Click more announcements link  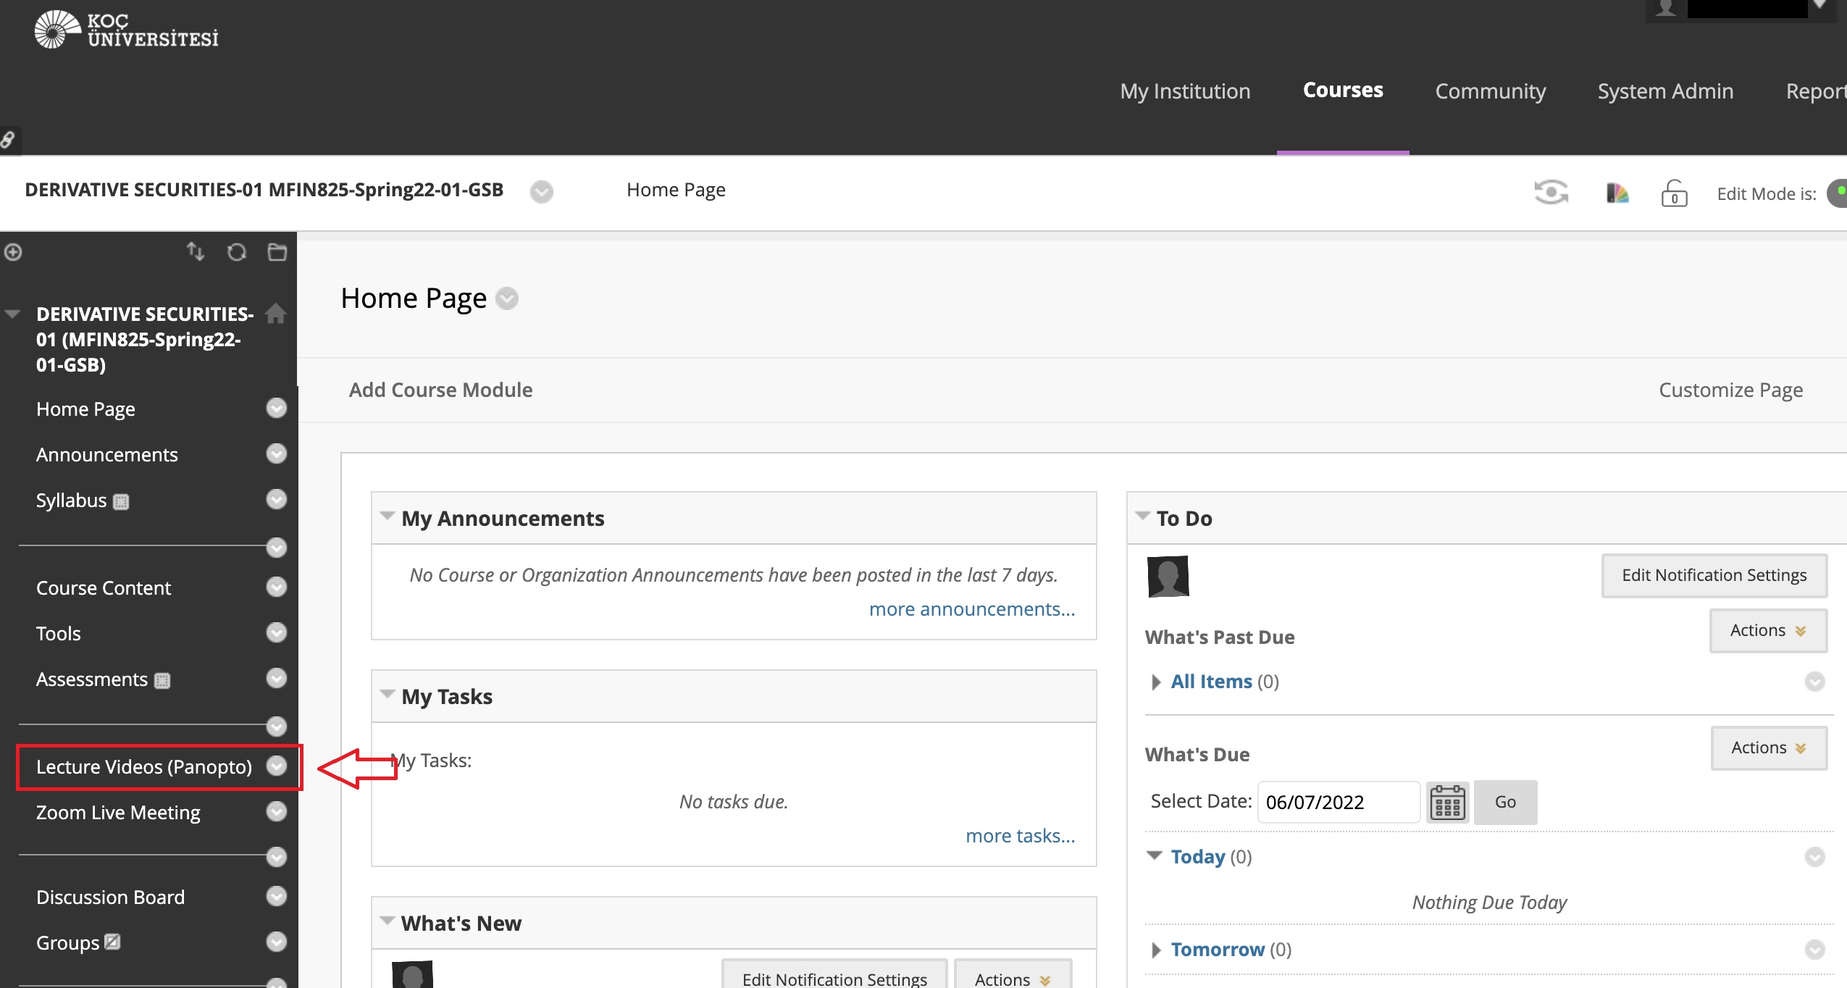(x=971, y=608)
